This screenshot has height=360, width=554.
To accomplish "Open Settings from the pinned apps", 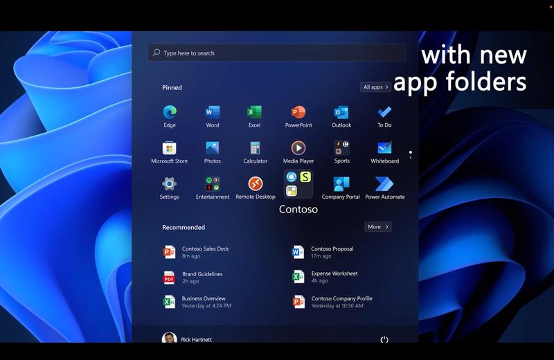I will click(x=169, y=188).
